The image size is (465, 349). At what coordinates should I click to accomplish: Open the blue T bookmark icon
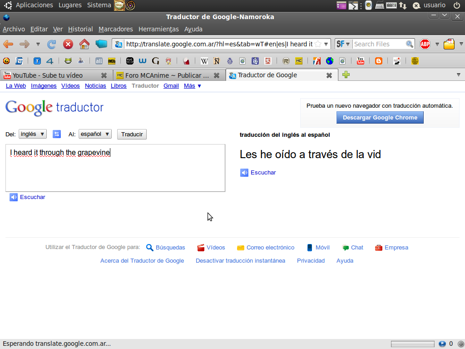37,61
